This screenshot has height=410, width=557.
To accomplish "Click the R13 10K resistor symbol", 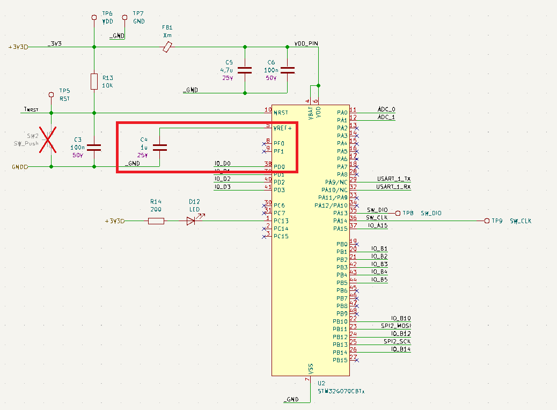I will pyautogui.click(x=94, y=82).
